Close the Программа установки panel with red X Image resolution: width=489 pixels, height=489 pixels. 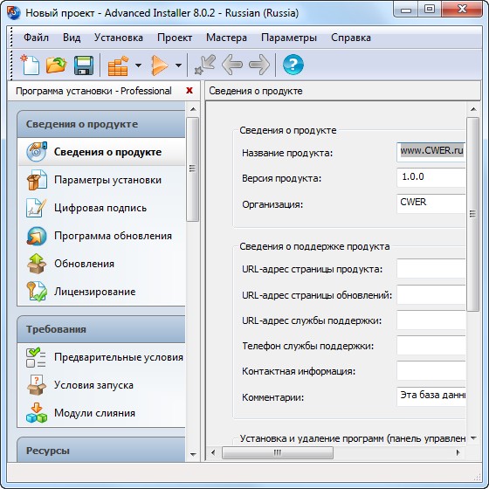[189, 91]
